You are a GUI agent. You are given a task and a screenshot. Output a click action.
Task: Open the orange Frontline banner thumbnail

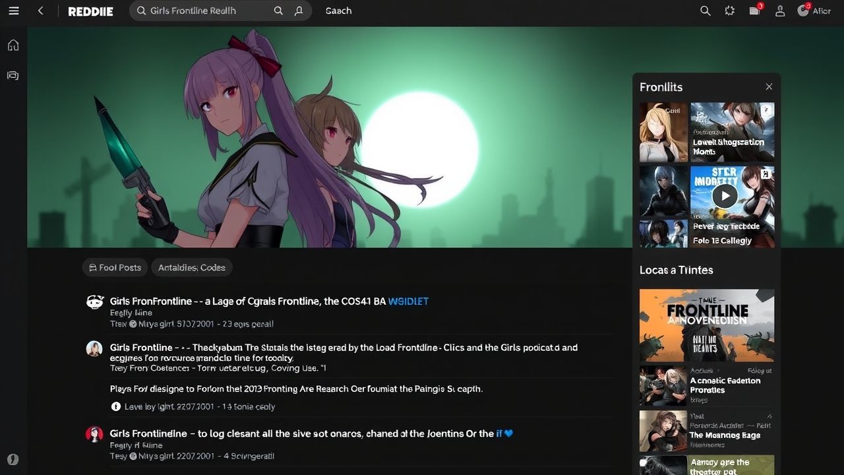(x=707, y=325)
